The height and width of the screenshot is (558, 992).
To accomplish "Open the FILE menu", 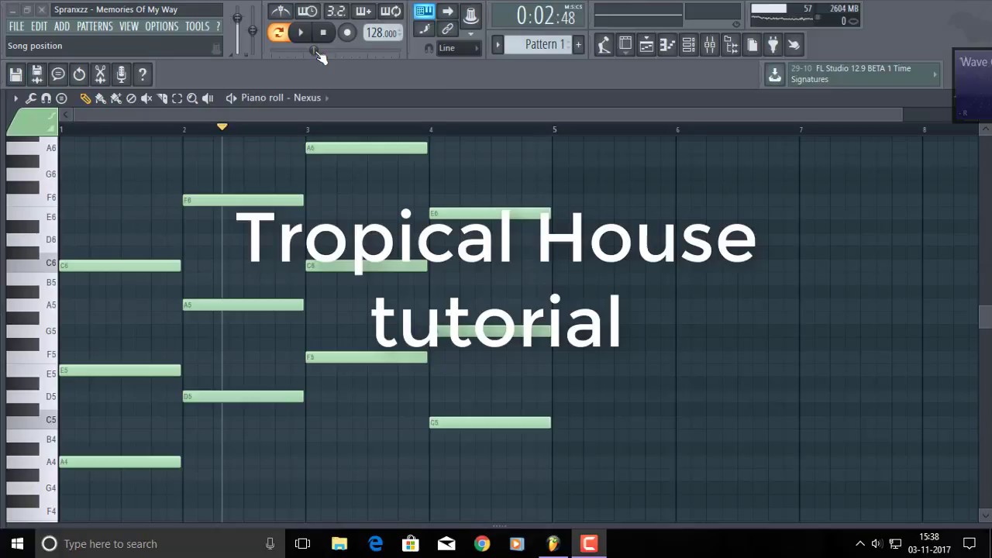I will pyautogui.click(x=16, y=26).
